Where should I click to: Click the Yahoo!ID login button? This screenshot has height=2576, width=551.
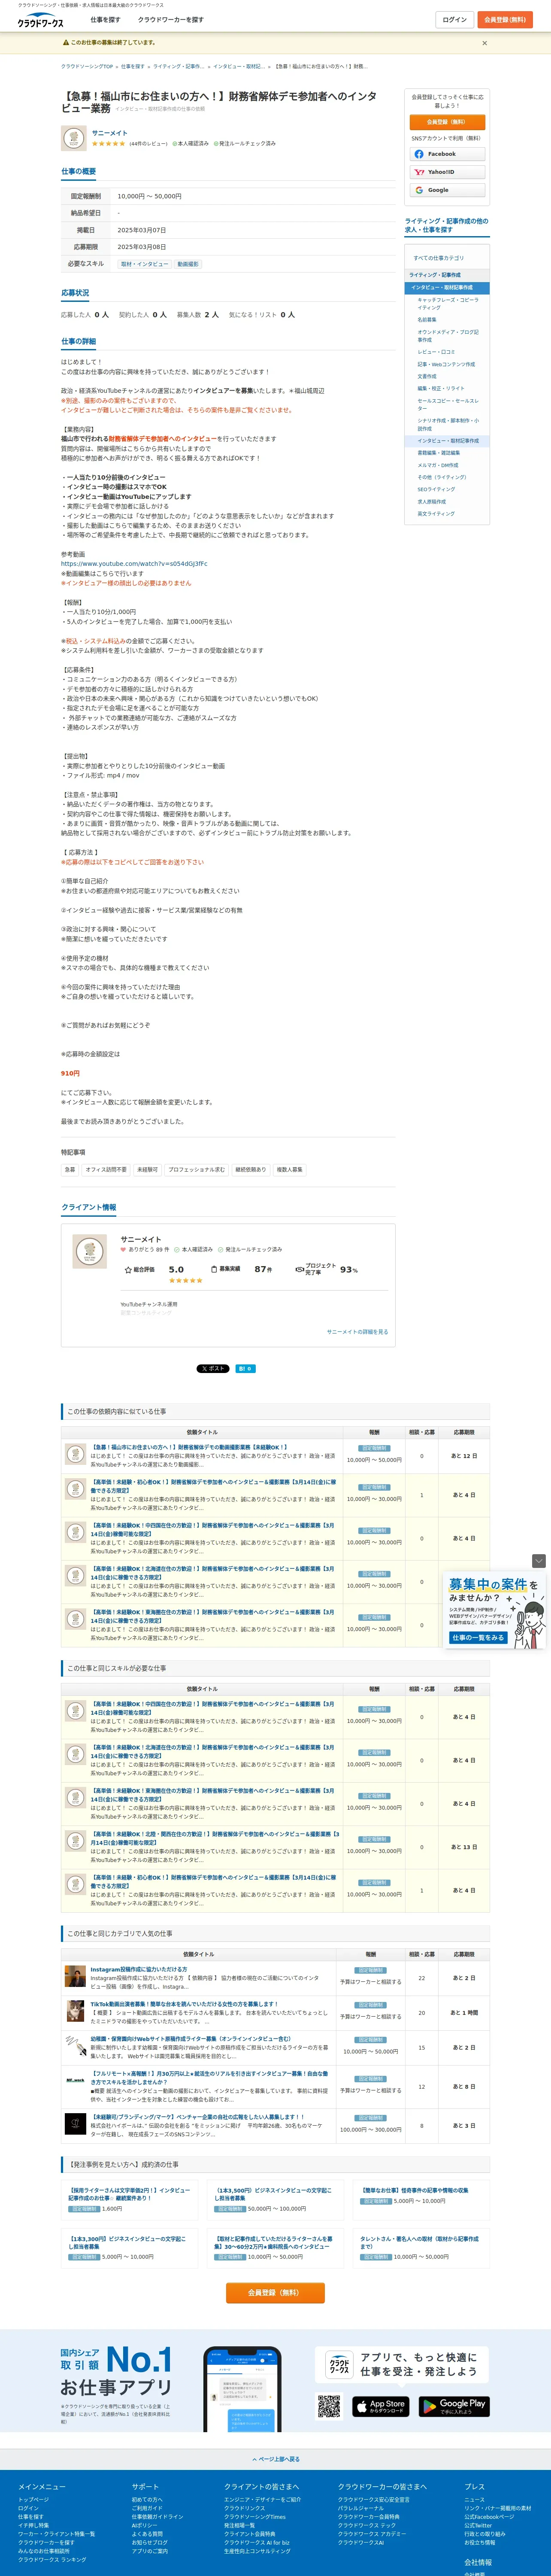[447, 172]
